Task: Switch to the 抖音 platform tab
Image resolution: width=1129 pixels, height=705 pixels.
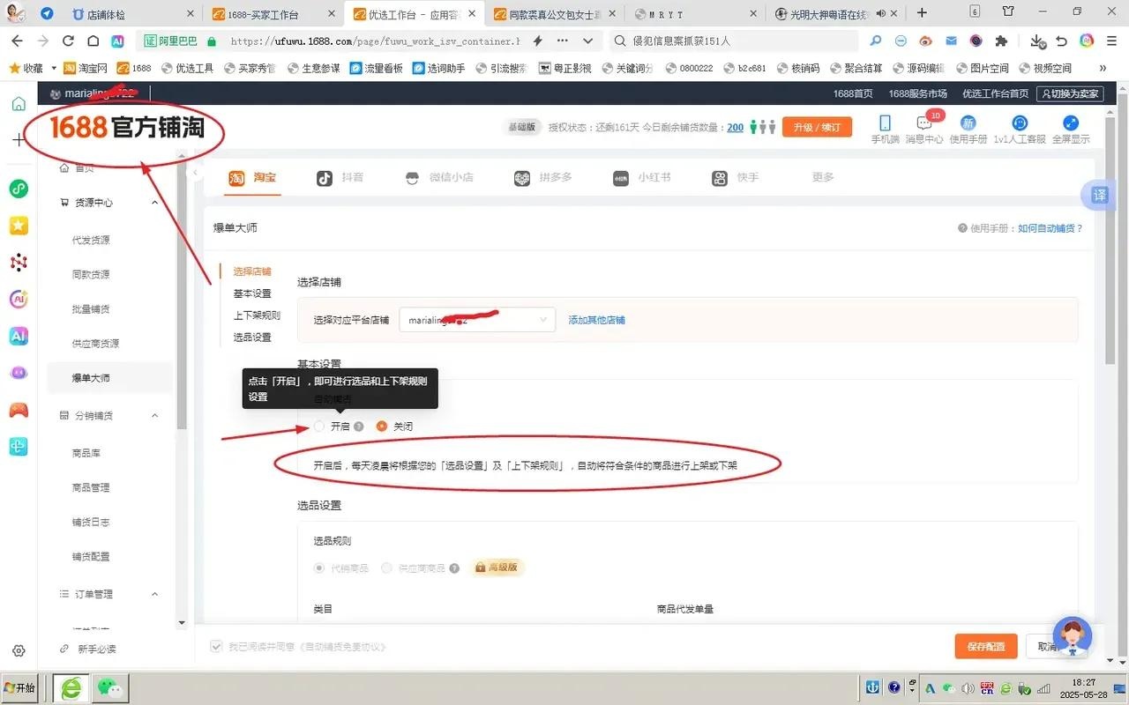Action: point(340,177)
